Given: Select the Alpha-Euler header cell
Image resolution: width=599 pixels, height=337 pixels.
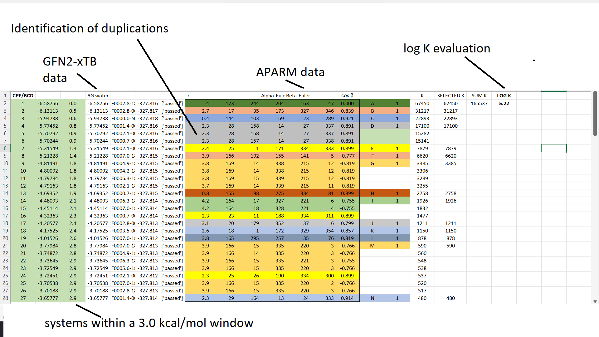Looking at the screenshot, I should click(x=273, y=95).
